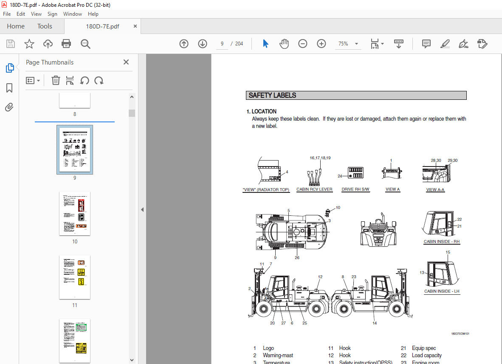Image resolution: width=502 pixels, height=364 pixels.
Task: Expand the page display options dropdown
Action: pyautogui.click(x=377, y=44)
